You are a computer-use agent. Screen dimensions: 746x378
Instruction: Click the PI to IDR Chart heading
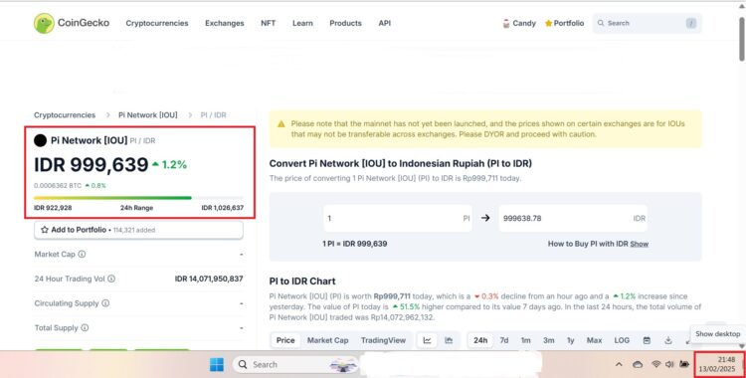point(302,281)
